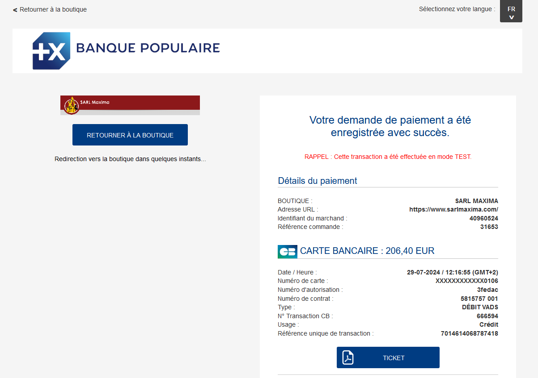Click the CARTE BANCAIRE 206,40 EUR heading

click(367, 251)
